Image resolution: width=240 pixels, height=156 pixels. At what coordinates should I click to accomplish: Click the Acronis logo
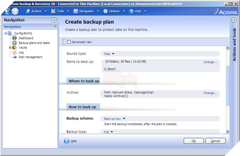point(226,11)
